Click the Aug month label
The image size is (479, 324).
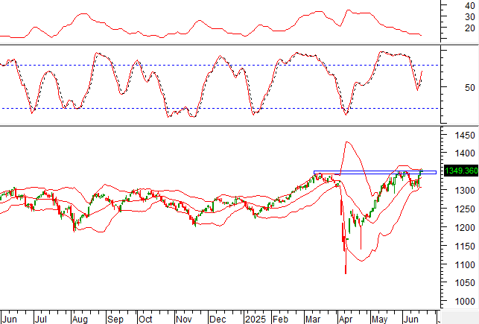pos(80,320)
